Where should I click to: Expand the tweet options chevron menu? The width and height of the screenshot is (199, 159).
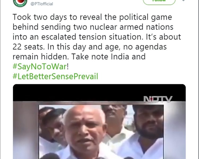[184, 0]
